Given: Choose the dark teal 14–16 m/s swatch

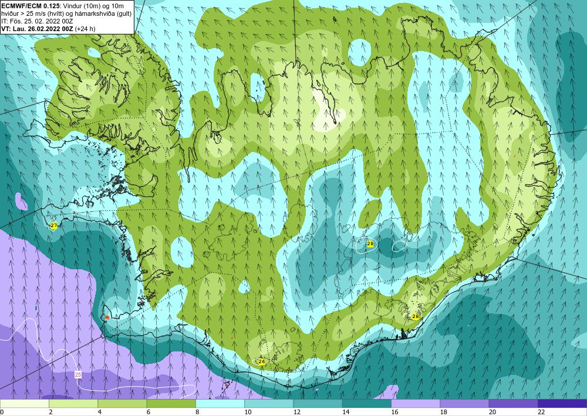Looking at the screenshot, I should (367, 404).
